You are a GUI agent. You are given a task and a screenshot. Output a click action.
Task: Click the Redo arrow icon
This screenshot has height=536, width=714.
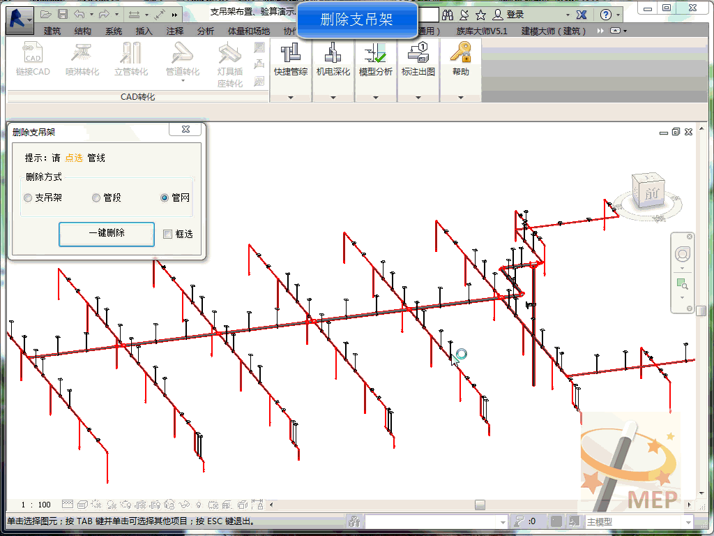click(104, 14)
